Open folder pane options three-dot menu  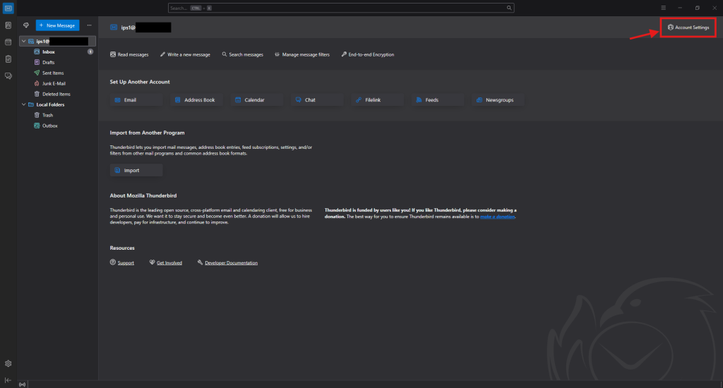[x=89, y=25]
